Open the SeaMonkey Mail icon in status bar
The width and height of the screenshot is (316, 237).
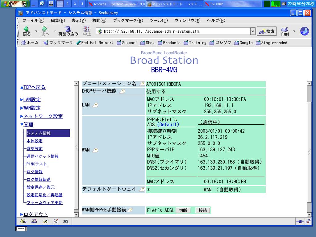coord(34,221)
